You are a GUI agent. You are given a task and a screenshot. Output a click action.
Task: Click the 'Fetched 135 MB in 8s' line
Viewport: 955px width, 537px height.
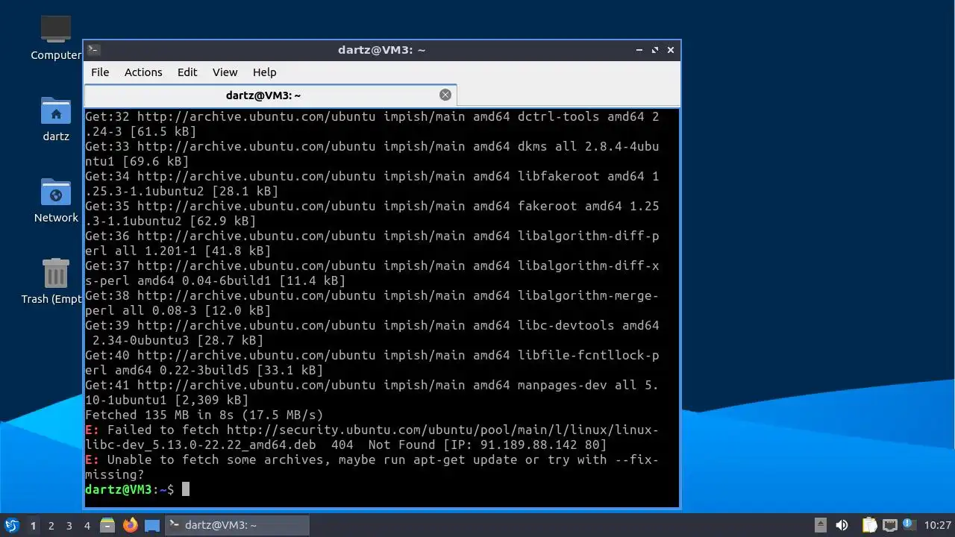point(204,415)
